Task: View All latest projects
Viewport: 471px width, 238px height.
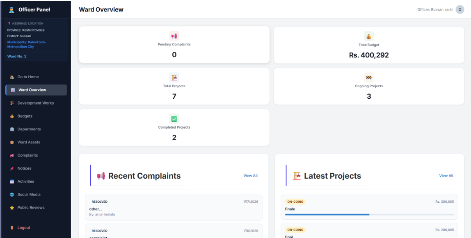Action: [446, 176]
